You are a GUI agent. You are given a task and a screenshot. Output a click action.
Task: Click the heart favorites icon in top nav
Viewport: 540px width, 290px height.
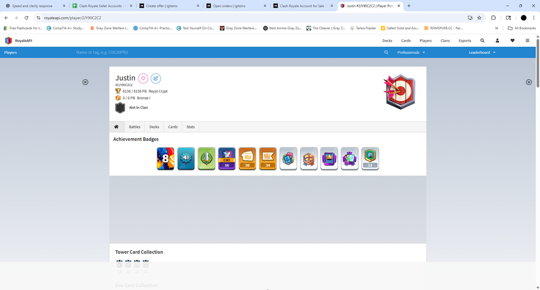(x=513, y=40)
